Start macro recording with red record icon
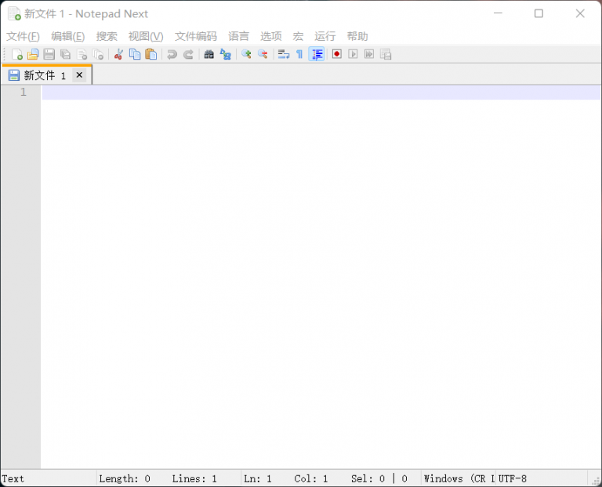602x487 pixels. click(x=337, y=54)
